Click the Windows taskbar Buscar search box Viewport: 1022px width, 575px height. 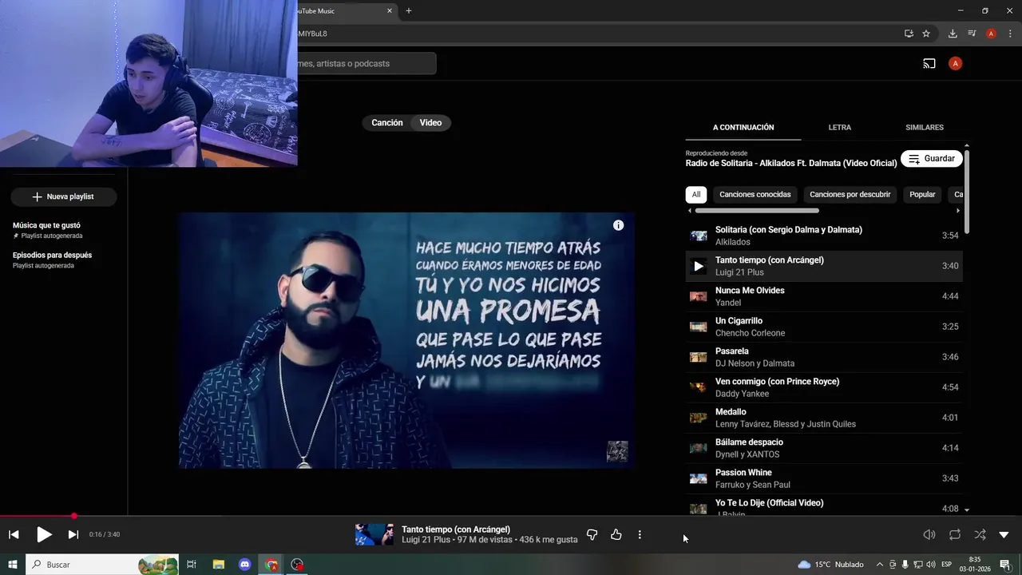coord(102,565)
